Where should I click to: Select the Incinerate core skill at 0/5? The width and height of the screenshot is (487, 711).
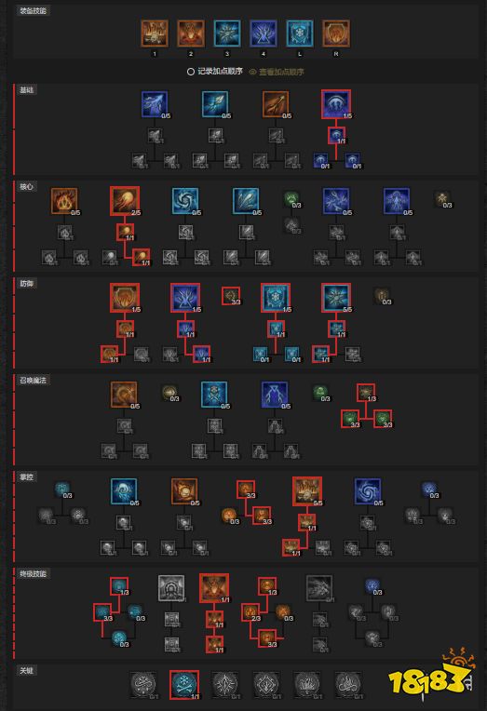[x=64, y=201]
